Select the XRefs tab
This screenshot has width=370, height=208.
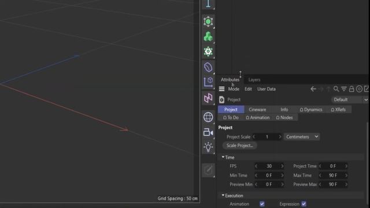tap(338, 109)
